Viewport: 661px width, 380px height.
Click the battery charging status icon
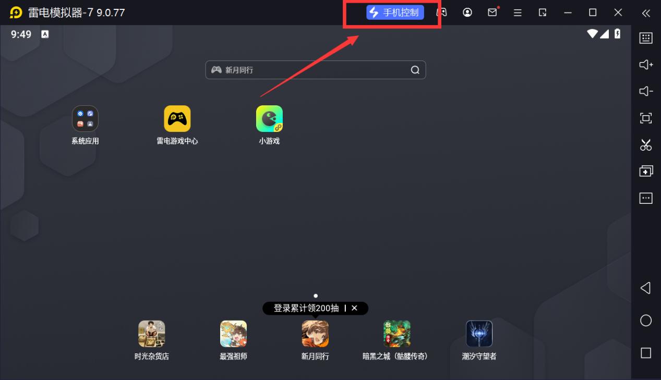(618, 34)
